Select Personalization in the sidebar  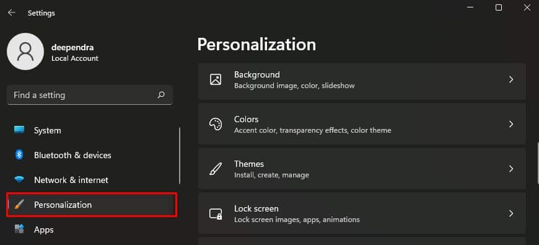(x=92, y=205)
